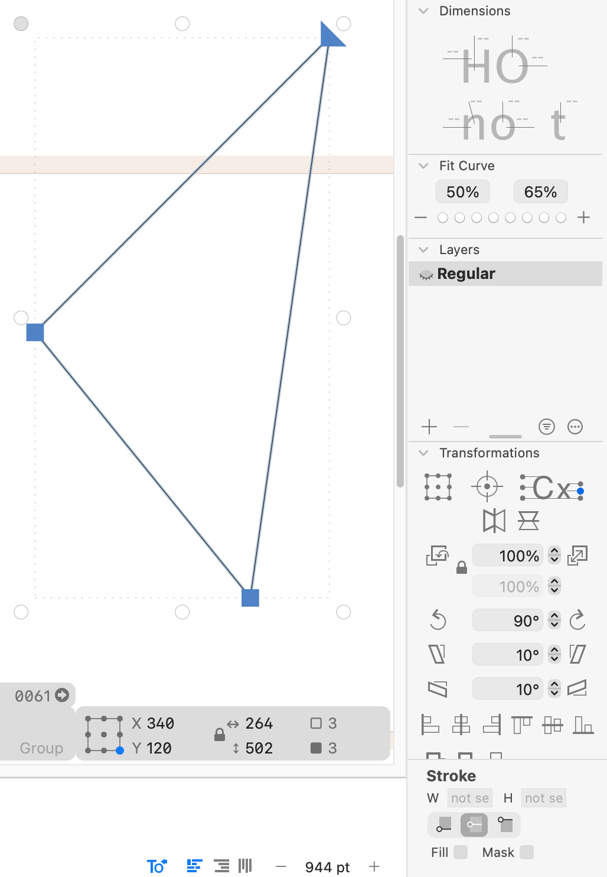The image size is (607, 877).
Task: Toggle visibility eye of Regular layer
Action: point(426,275)
